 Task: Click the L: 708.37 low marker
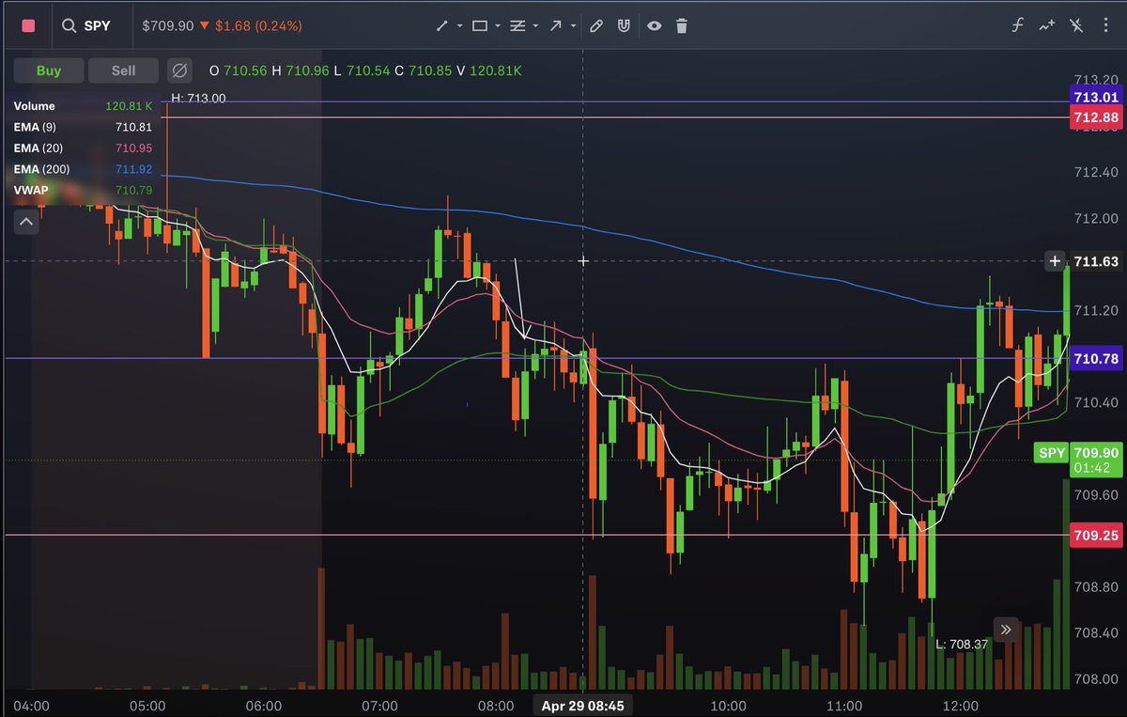pos(964,645)
